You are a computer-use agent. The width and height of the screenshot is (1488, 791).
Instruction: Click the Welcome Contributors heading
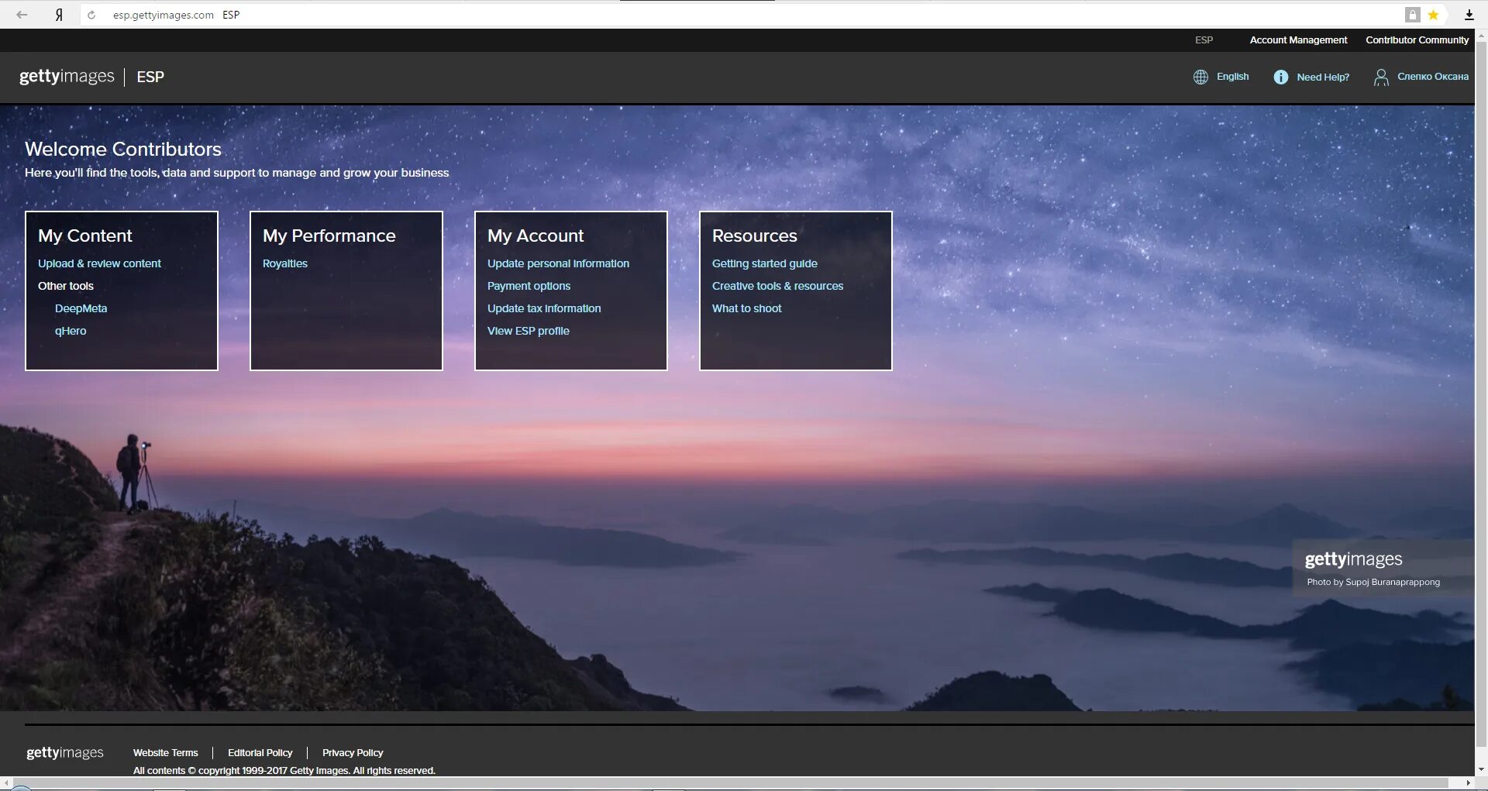coord(123,149)
